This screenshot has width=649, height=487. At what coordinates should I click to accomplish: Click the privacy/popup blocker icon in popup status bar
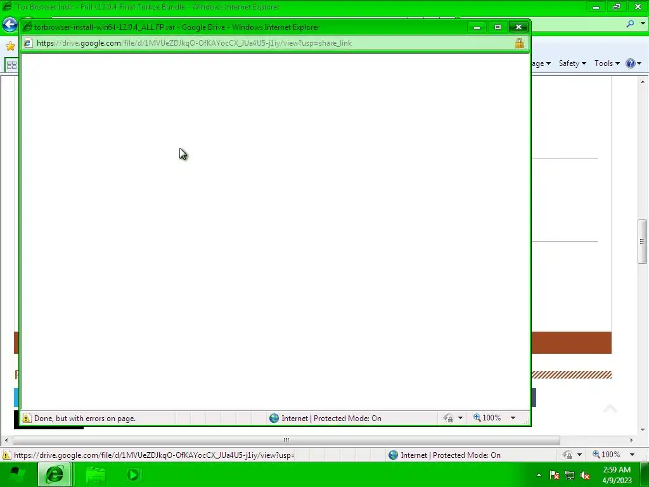(x=448, y=418)
